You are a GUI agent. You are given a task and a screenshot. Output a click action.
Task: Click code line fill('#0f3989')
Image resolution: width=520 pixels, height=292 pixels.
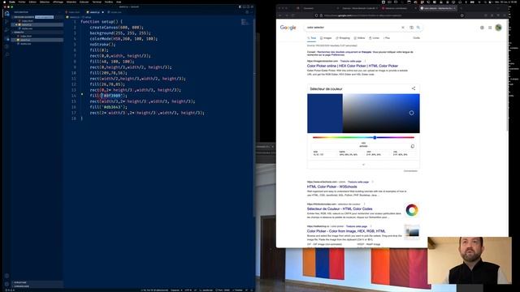pyautogui.click(x=108, y=96)
